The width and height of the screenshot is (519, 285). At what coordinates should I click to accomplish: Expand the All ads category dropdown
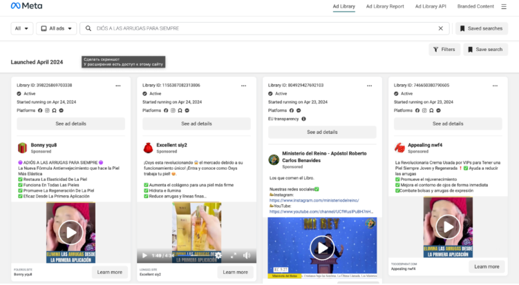point(56,28)
